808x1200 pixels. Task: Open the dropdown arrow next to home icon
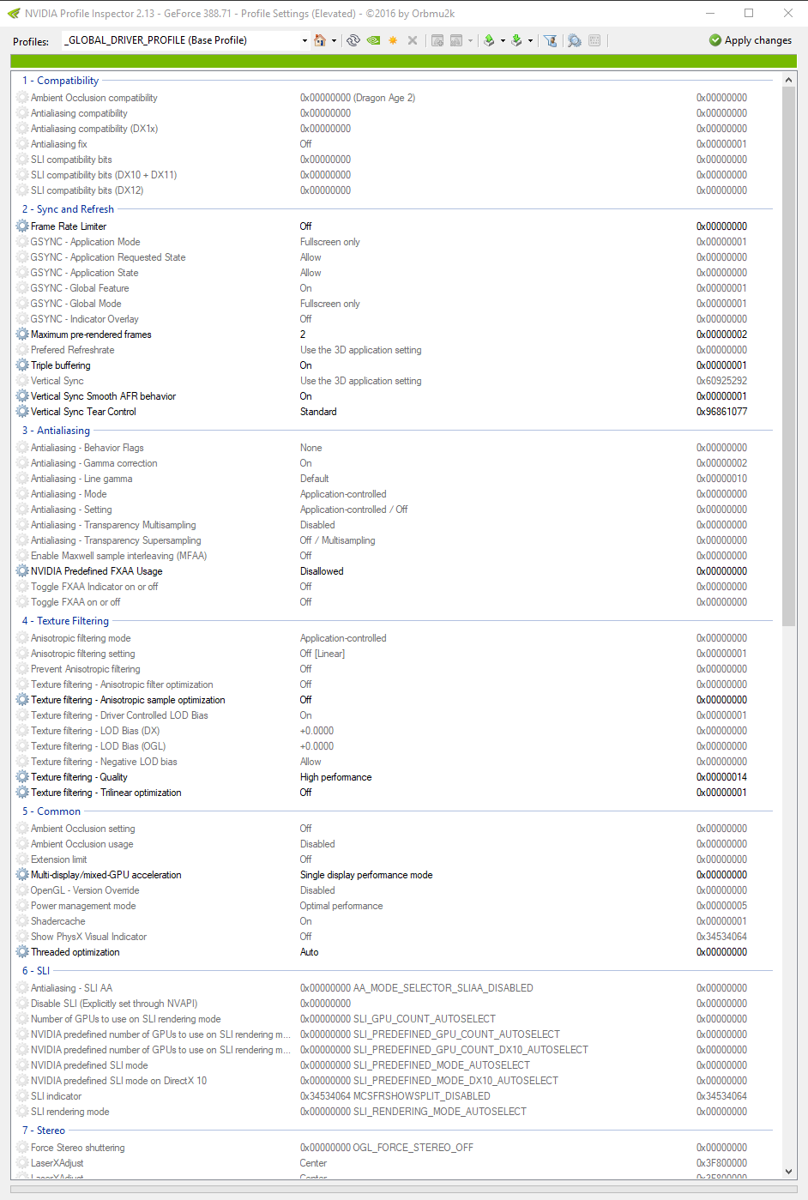(334, 40)
